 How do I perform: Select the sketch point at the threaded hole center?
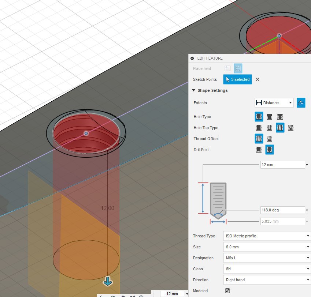pos(86,134)
